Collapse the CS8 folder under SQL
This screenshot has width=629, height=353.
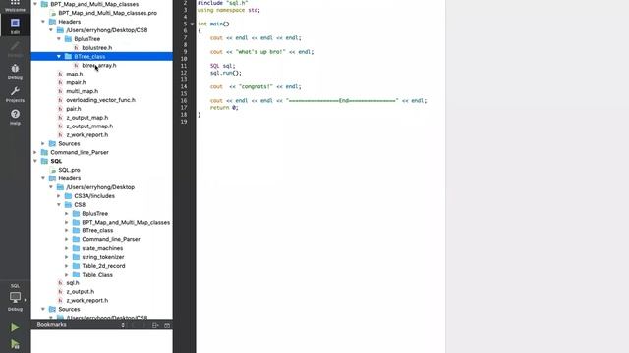pos(59,205)
